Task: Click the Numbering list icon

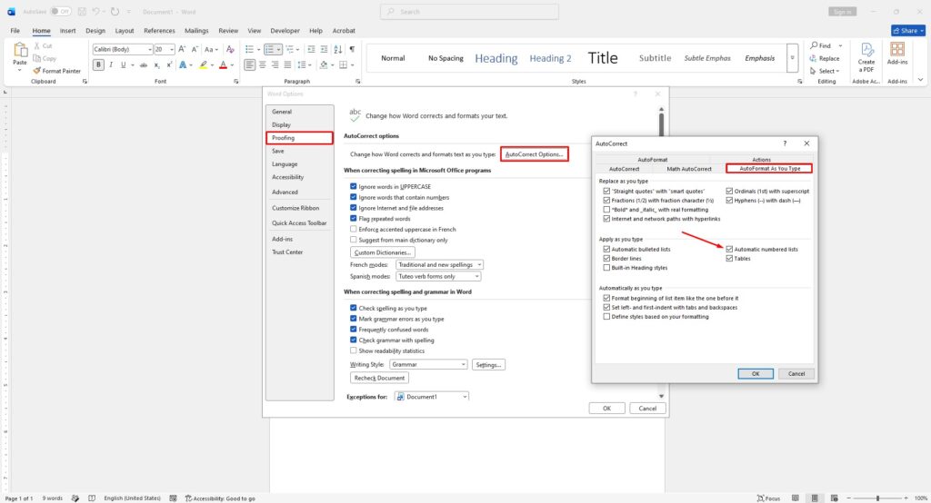Action: pos(269,49)
